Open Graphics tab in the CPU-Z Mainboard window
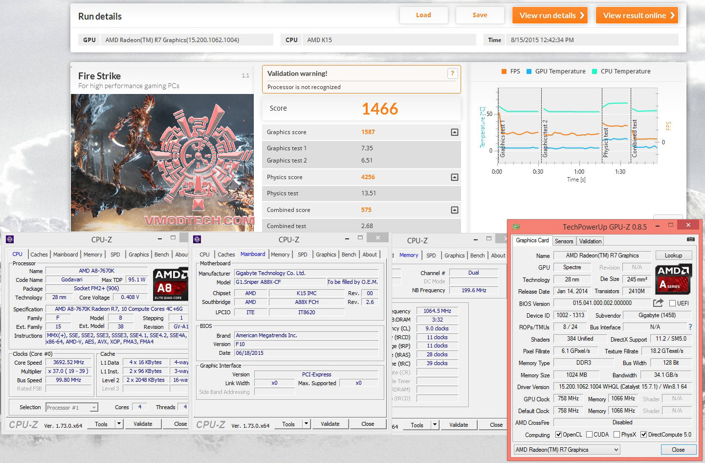The width and height of the screenshot is (705, 463). 326,255
